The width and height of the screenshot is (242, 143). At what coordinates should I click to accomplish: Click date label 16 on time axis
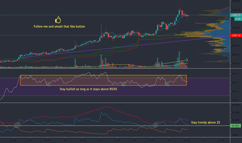[x=30, y=140]
